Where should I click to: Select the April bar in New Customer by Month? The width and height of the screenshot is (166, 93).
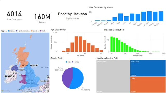click(x=115, y=19)
